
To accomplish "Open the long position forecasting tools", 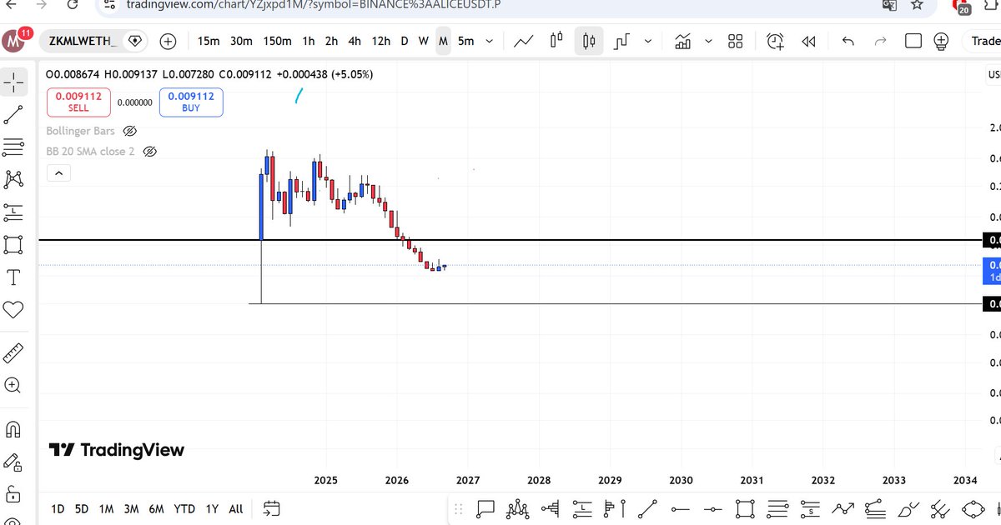I will [13, 212].
